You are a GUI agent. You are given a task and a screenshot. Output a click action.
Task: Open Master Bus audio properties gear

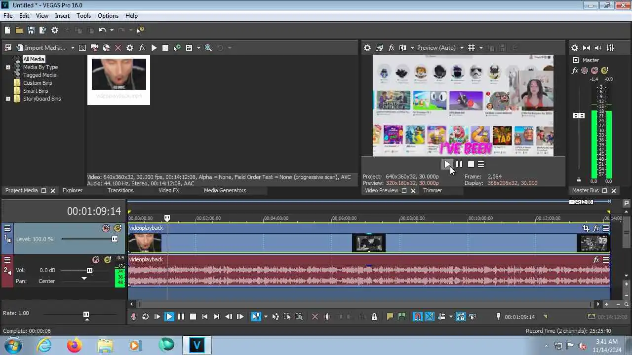[575, 48]
